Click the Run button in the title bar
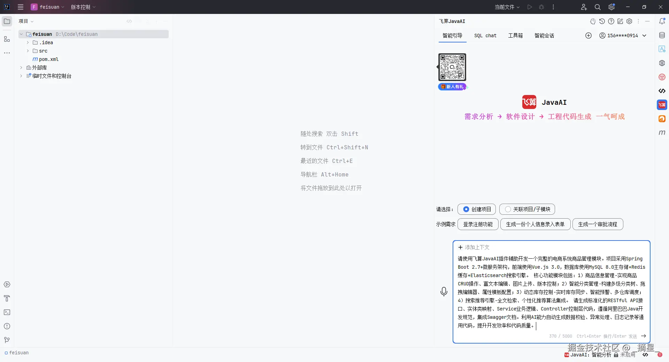The width and height of the screenshot is (669, 362). tap(530, 7)
